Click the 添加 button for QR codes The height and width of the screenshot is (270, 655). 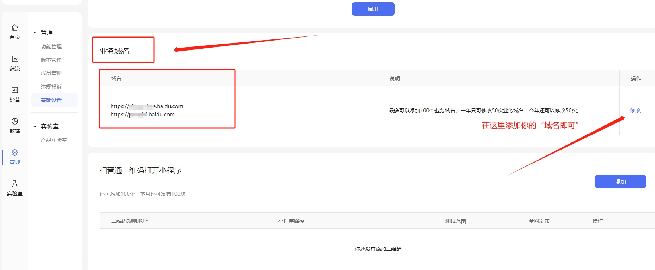[620, 181]
